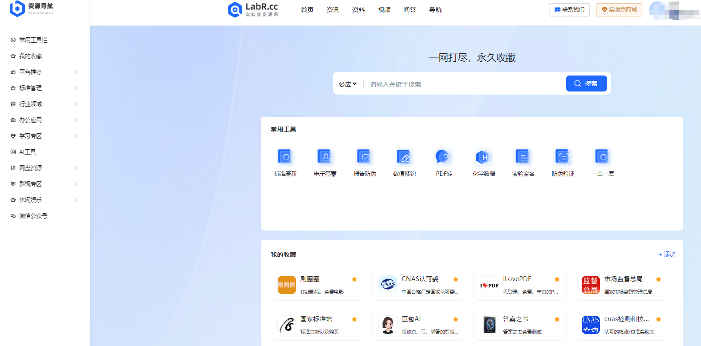Viewport: 701px width, 346px height.
Task: Click the 联系我们 button
Action: [x=569, y=10]
